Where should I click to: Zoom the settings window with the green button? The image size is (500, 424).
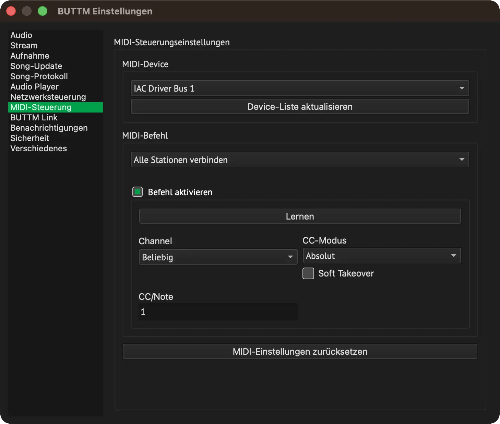tap(43, 11)
